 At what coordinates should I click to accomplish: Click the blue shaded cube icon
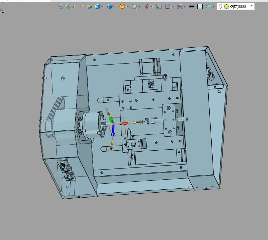pyautogui.click(x=98, y=7)
